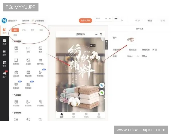The image size is (171, 137).
Task: Open the user profile tab in phone preview
Action: pyautogui.click(x=99, y=115)
